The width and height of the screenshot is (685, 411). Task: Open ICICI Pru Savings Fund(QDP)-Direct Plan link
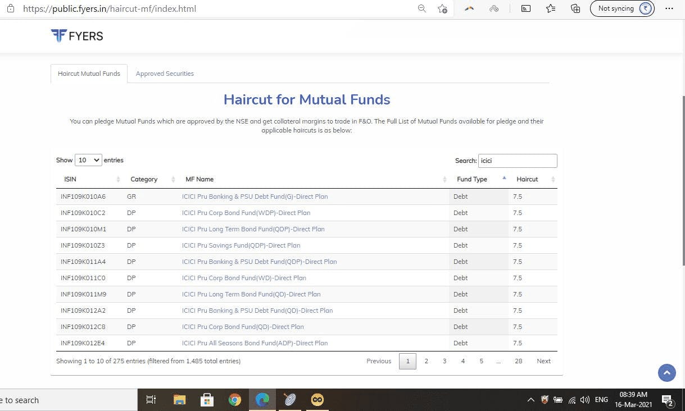click(x=241, y=245)
